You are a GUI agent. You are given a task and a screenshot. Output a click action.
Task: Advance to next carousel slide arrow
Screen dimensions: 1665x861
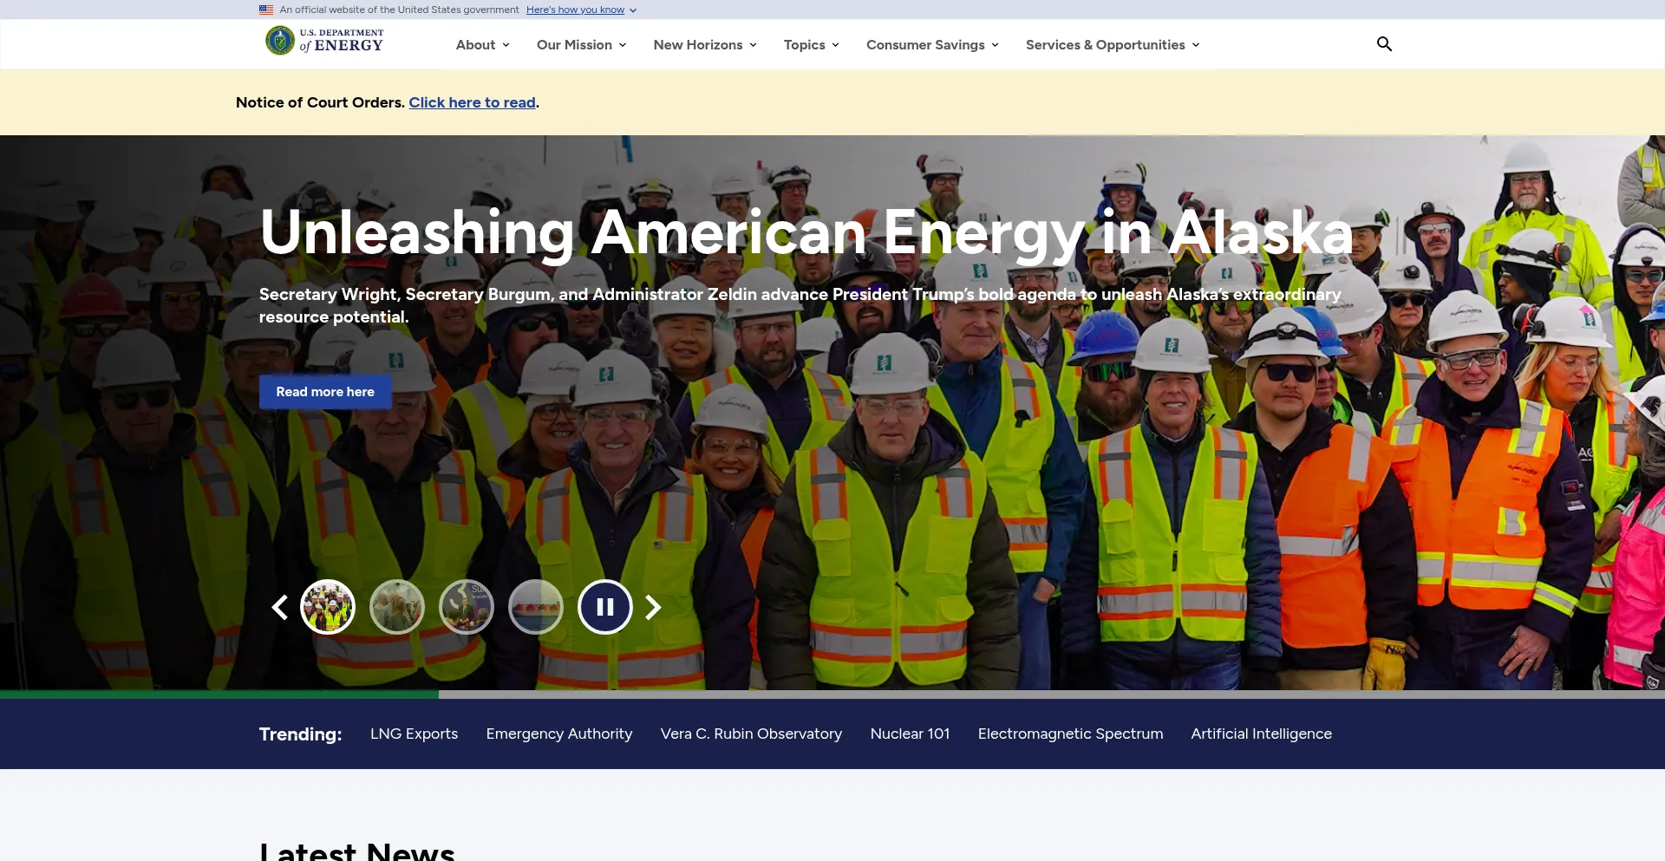654,608
